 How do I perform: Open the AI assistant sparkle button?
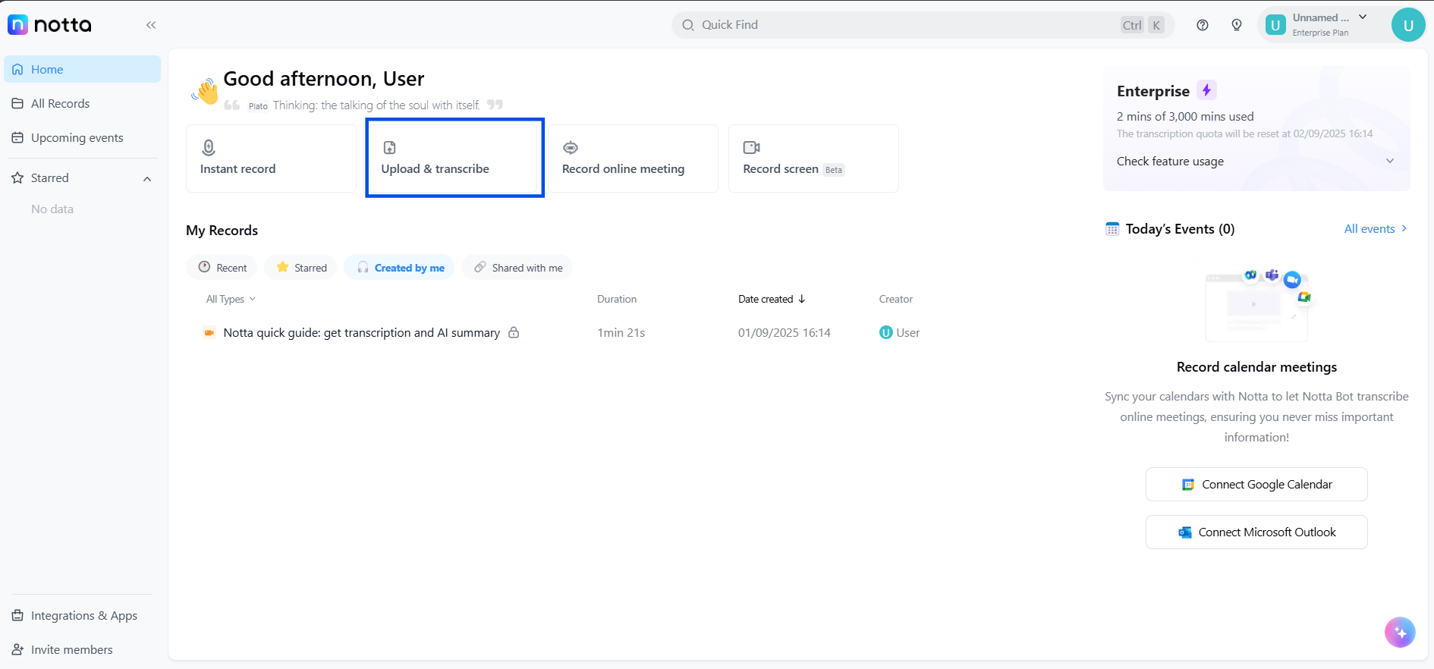click(x=1400, y=632)
